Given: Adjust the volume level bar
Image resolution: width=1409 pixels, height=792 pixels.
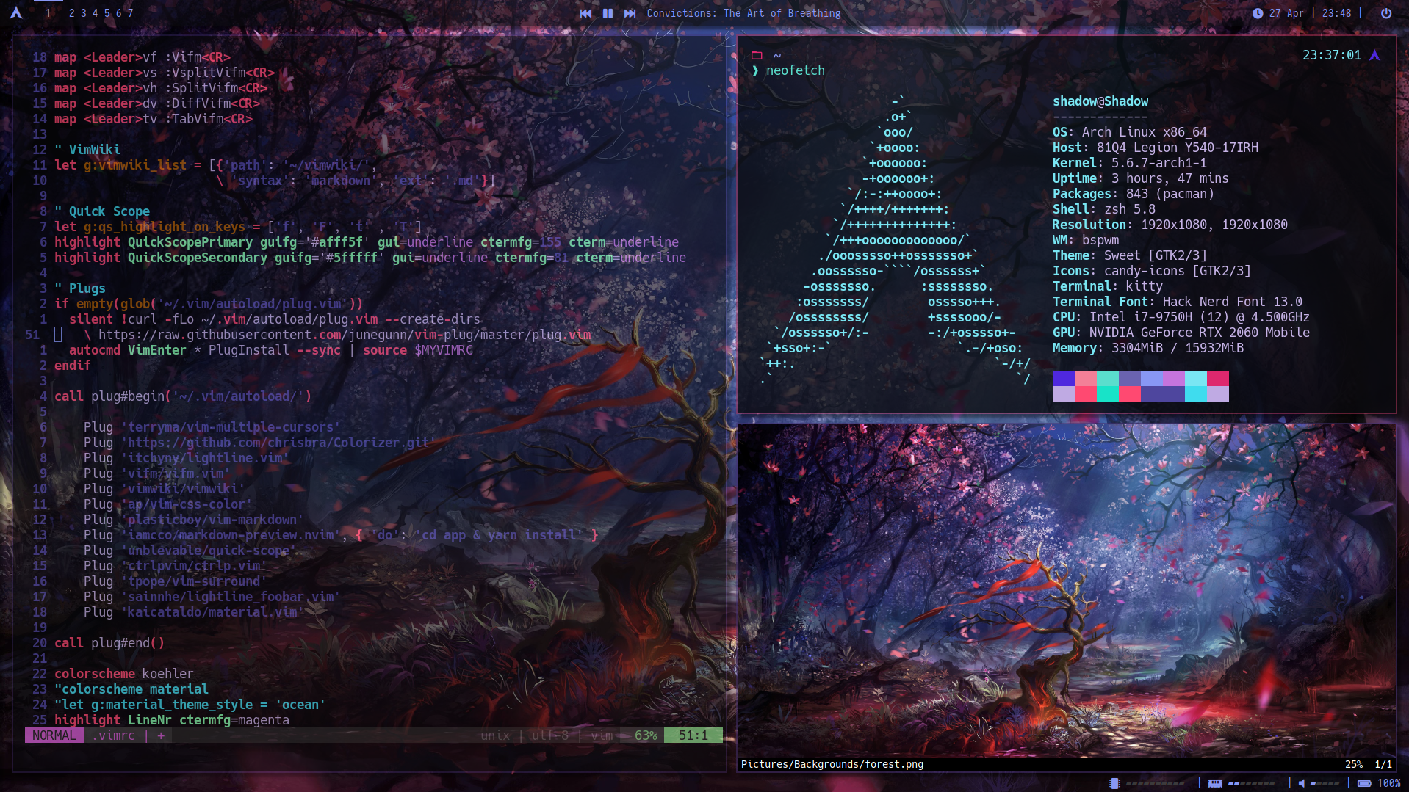Looking at the screenshot, I should pos(1325,783).
